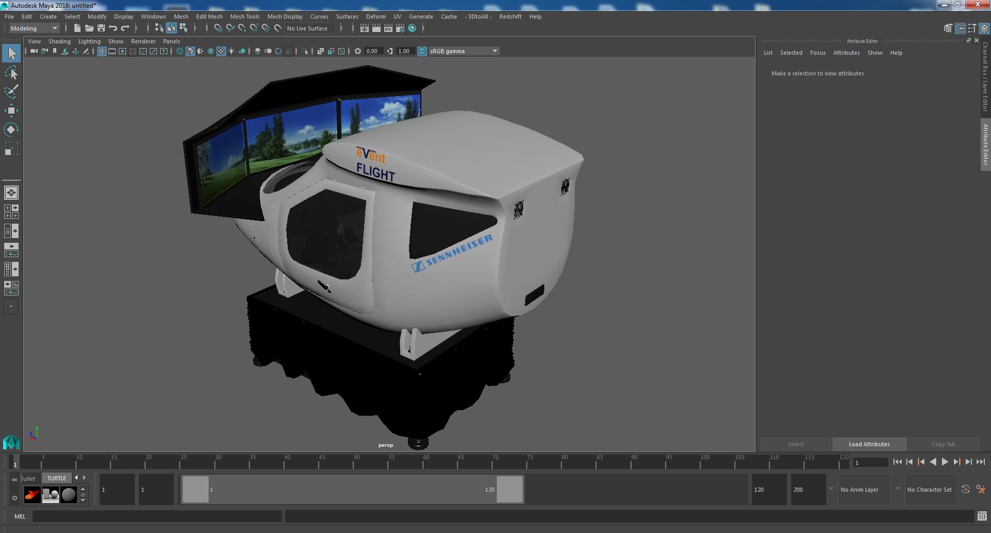Toggle snap to grids
Image resolution: width=991 pixels, height=533 pixels.
[218, 28]
